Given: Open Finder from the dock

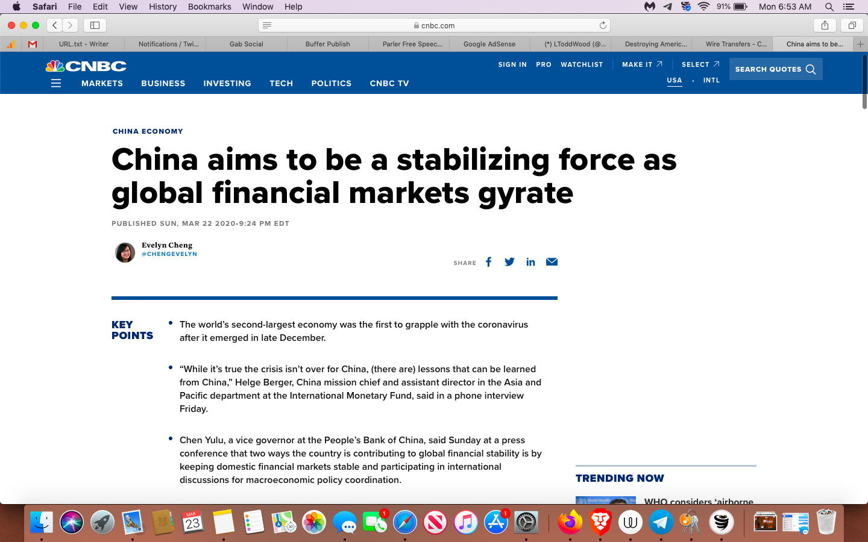Looking at the screenshot, I should [42, 522].
